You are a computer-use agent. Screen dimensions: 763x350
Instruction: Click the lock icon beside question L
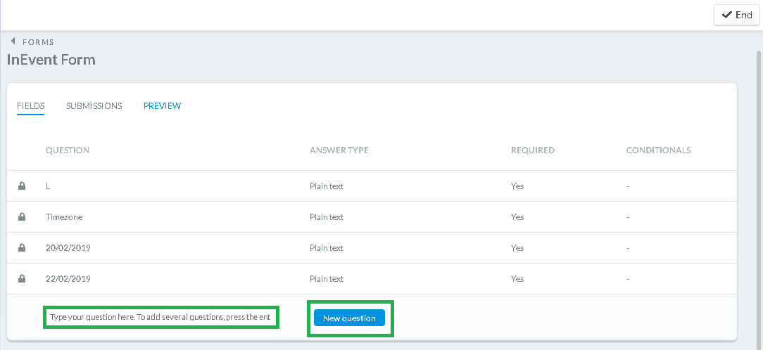(21, 186)
